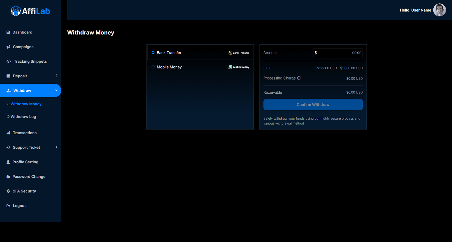Click the Password Change lock icon
The height and width of the screenshot is (242, 452).
tap(8, 177)
